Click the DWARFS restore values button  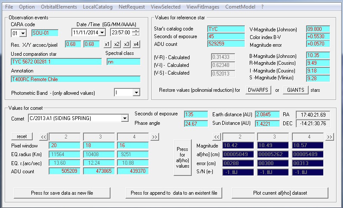click(258, 90)
